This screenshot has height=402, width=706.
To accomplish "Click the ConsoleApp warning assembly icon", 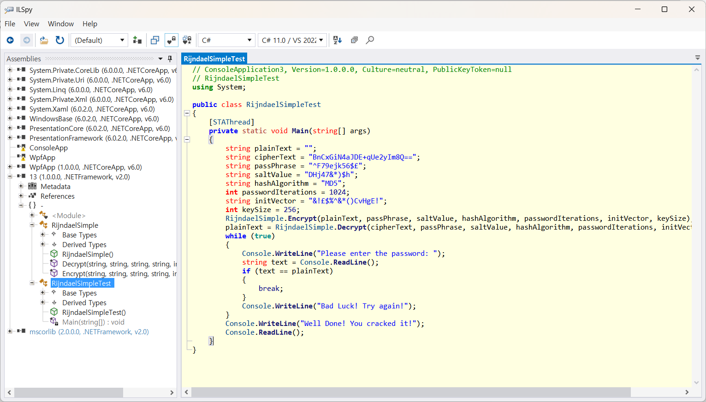I will (x=21, y=148).
